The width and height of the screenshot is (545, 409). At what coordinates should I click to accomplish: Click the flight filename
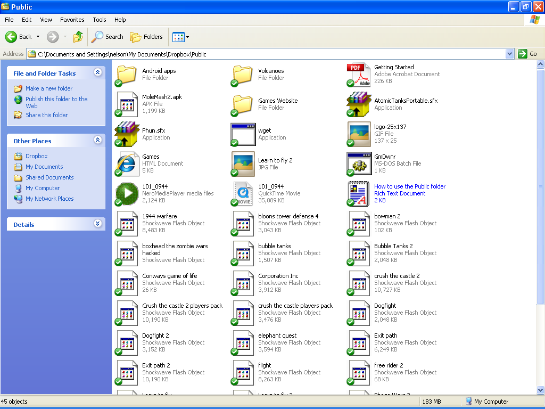(x=265, y=365)
